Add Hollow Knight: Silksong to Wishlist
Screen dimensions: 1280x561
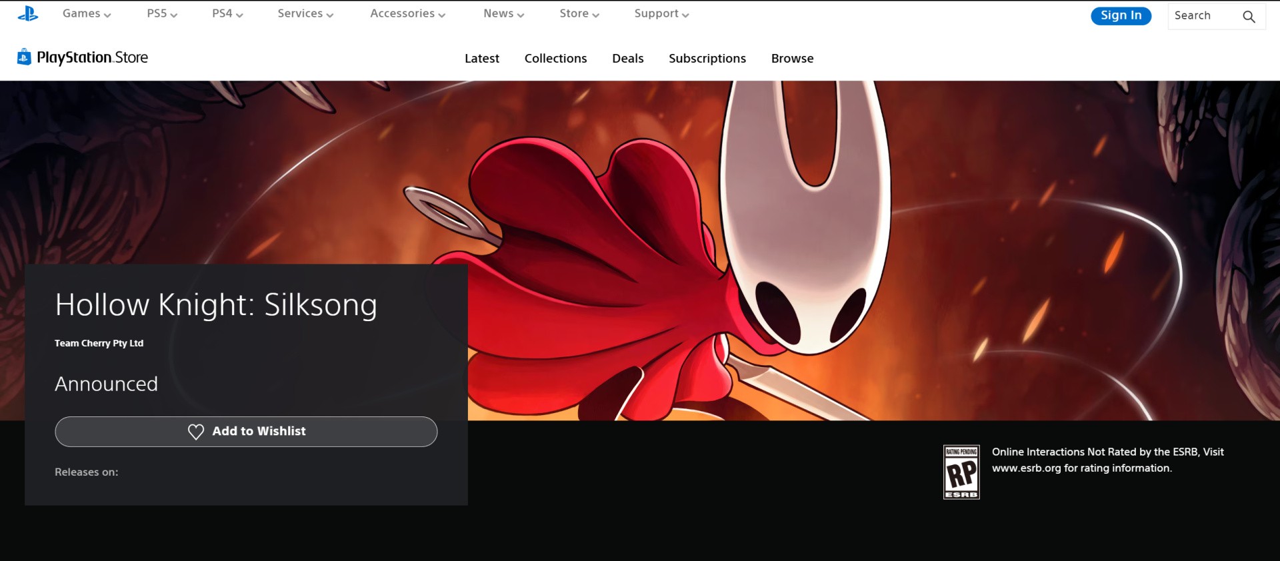[x=246, y=432]
